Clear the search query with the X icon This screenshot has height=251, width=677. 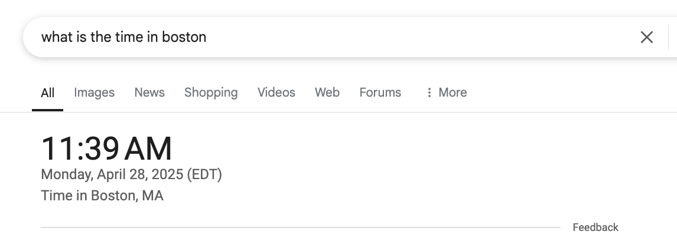pyautogui.click(x=647, y=37)
